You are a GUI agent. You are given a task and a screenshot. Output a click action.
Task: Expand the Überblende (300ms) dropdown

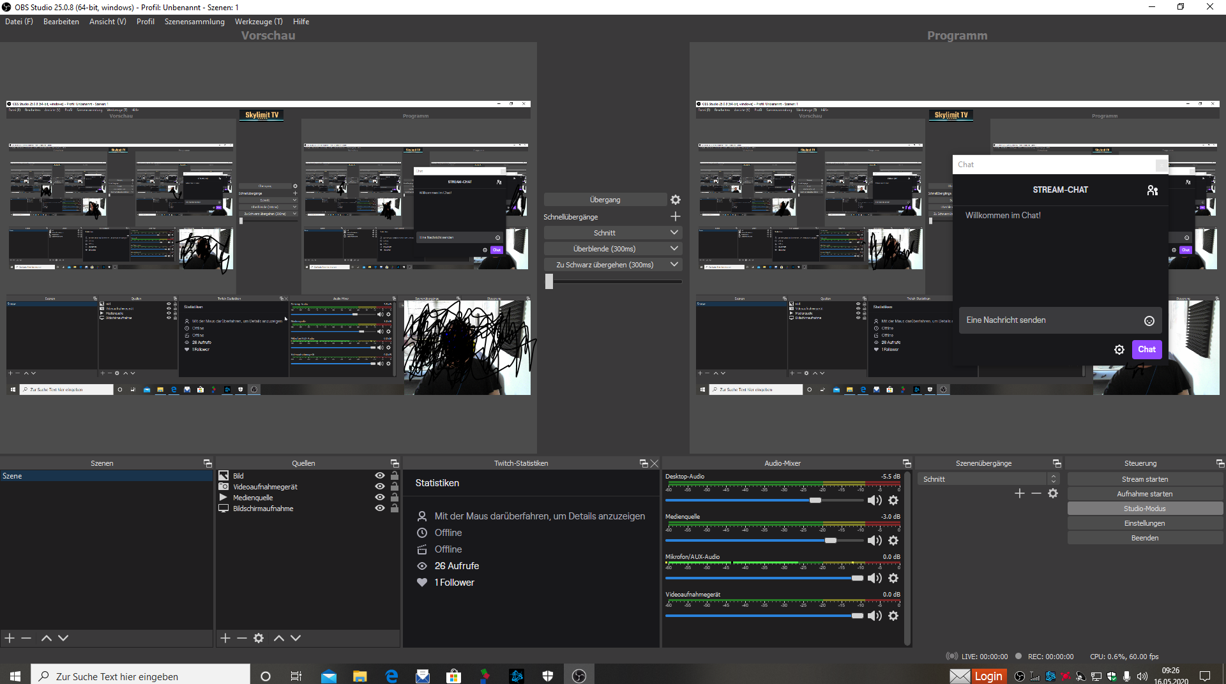pos(674,249)
